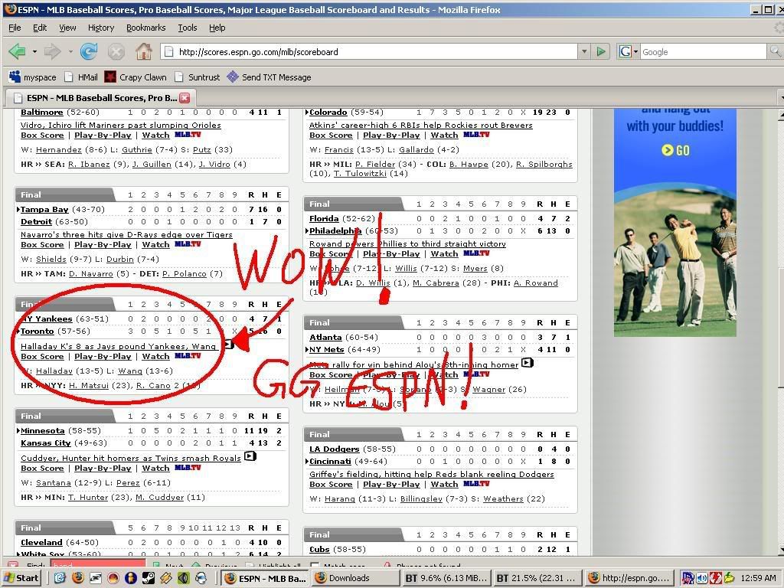Open the Windows Start menu
This screenshot has width=784, height=588.
(x=21, y=578)
